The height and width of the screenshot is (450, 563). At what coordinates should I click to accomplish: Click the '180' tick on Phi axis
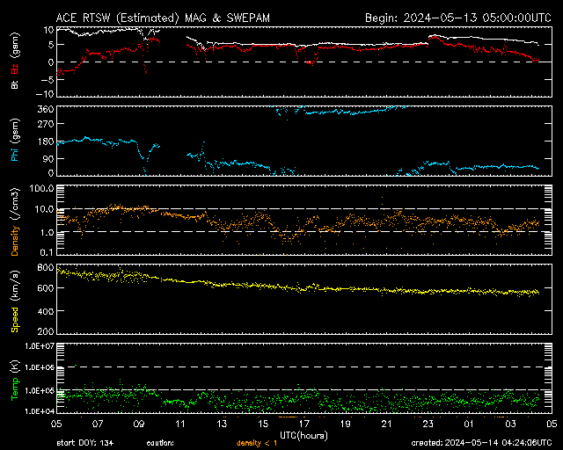[x=46, y=142]
